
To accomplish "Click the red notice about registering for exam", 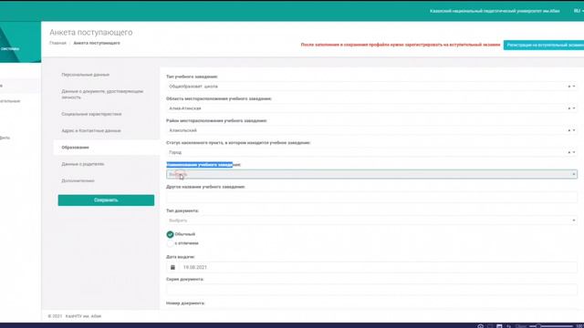I will [x=401, y=45].
